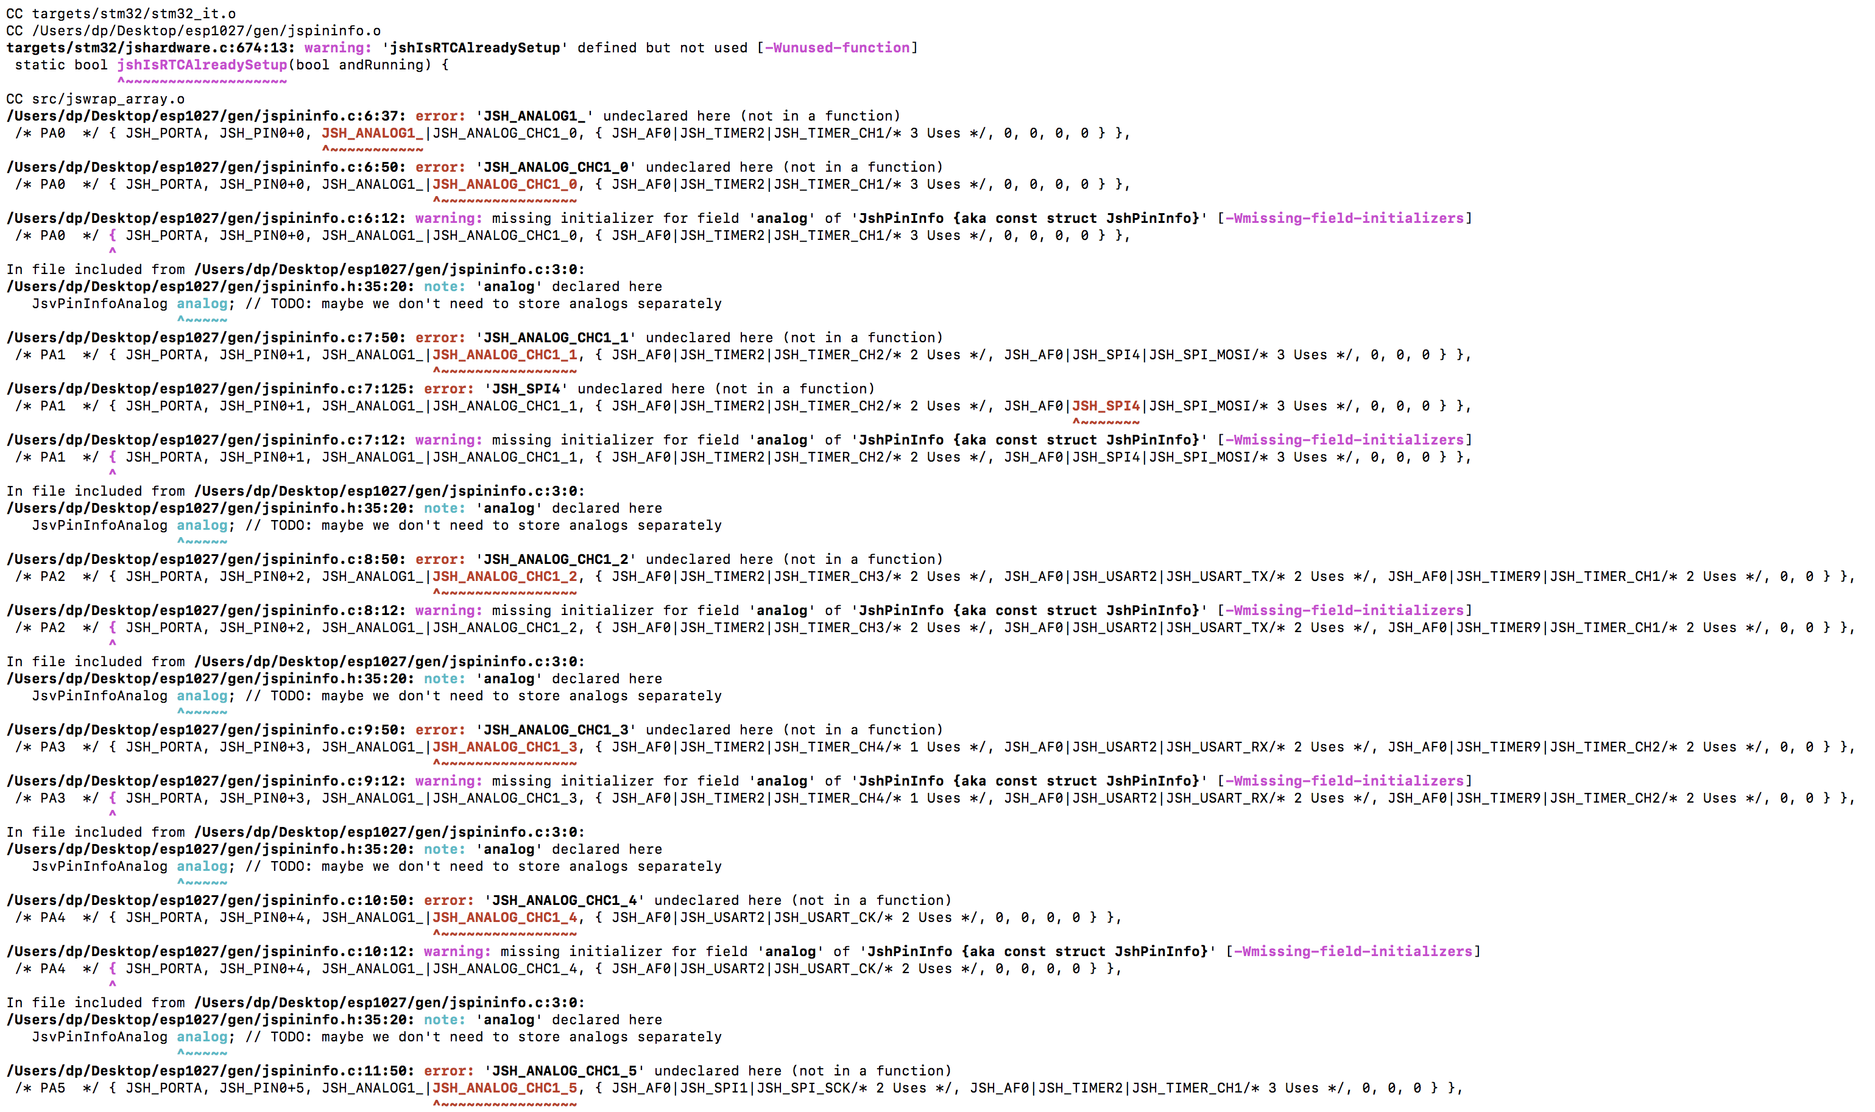Click magenta 'jshIsRTCAlreadySetup' in static bool line
The image size is (1875, 1112).
tap(202, 65)
